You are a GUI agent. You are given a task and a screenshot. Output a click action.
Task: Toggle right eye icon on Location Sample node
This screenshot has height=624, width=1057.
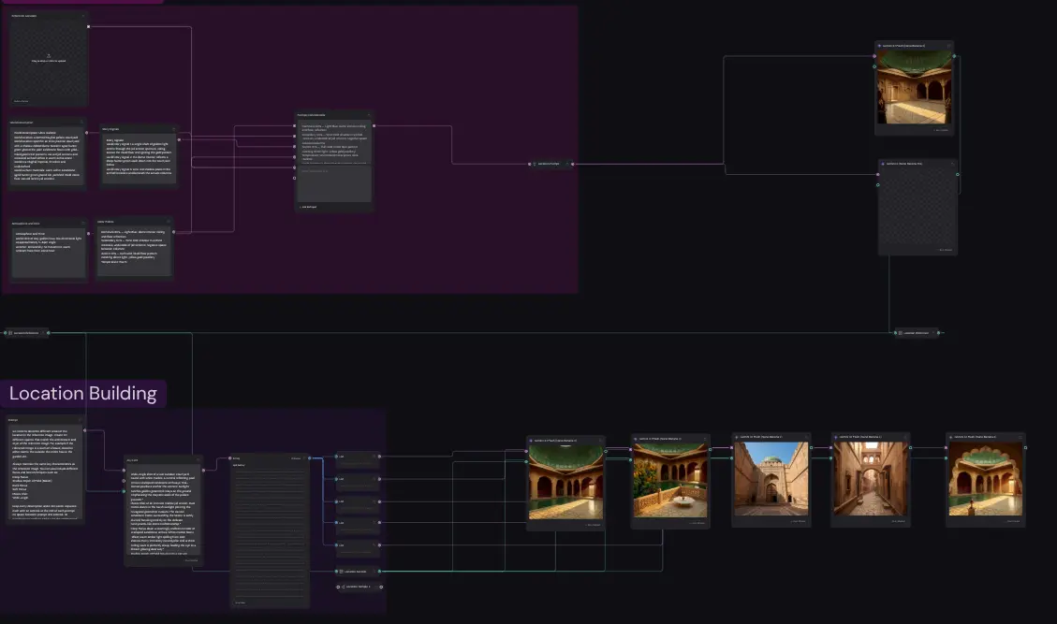[381, 587]
